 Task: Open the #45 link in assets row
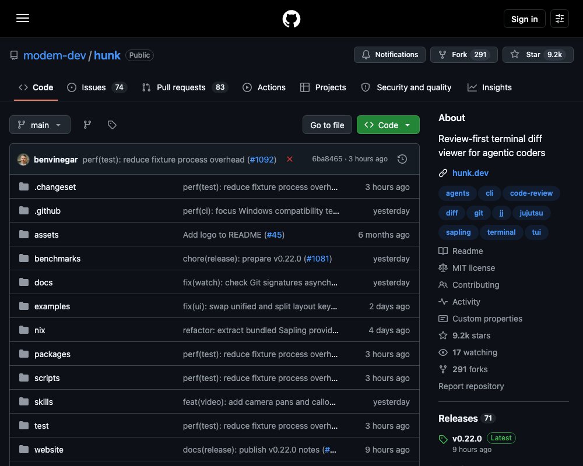tap(275, 235)
